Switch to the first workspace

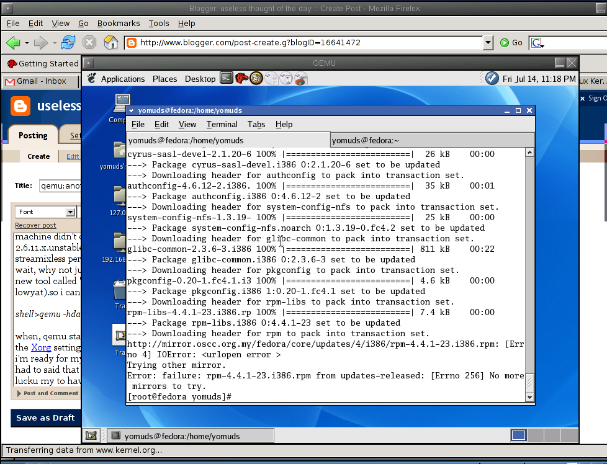point(519,435)
